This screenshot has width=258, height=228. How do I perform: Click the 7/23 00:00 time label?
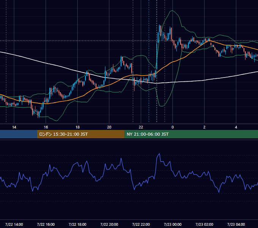[x=173, y=224]
